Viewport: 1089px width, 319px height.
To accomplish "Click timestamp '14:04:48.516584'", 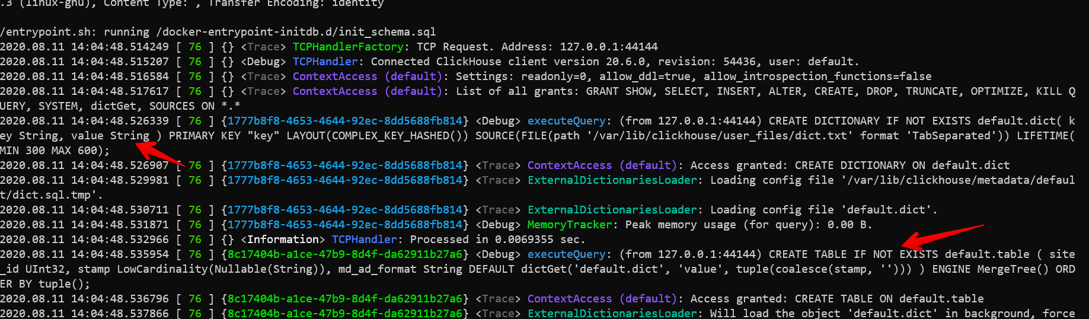I will pyautogui.click(x=120, y=76).
